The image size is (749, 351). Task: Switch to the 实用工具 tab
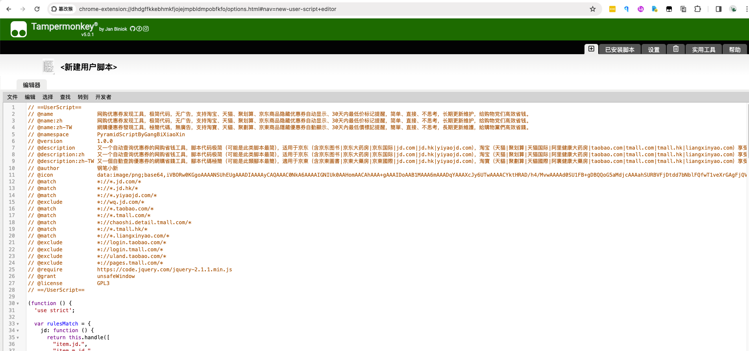click(704, 49)
